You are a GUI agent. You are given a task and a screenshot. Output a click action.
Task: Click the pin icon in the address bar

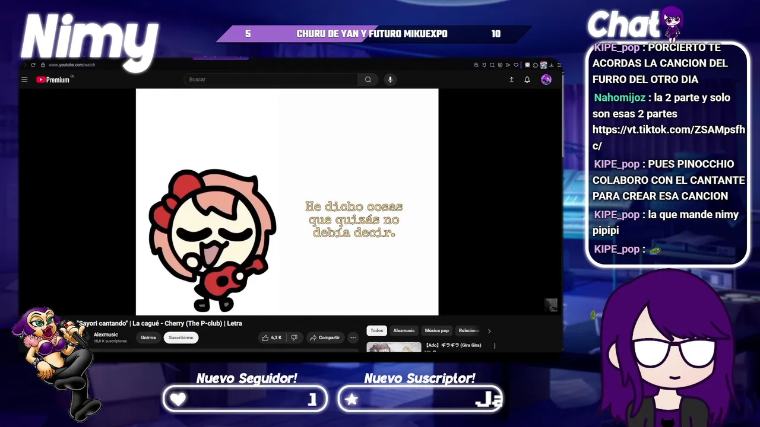(x=484, y=65)
